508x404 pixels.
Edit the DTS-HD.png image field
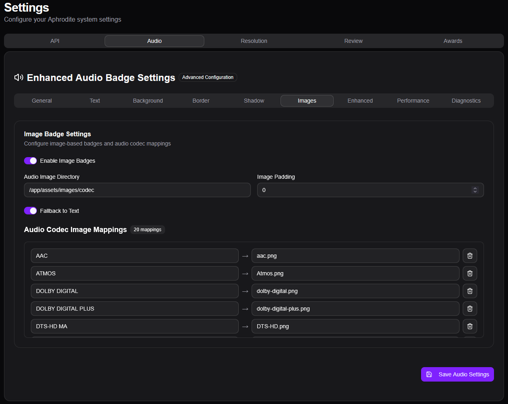tap(355, 326)
